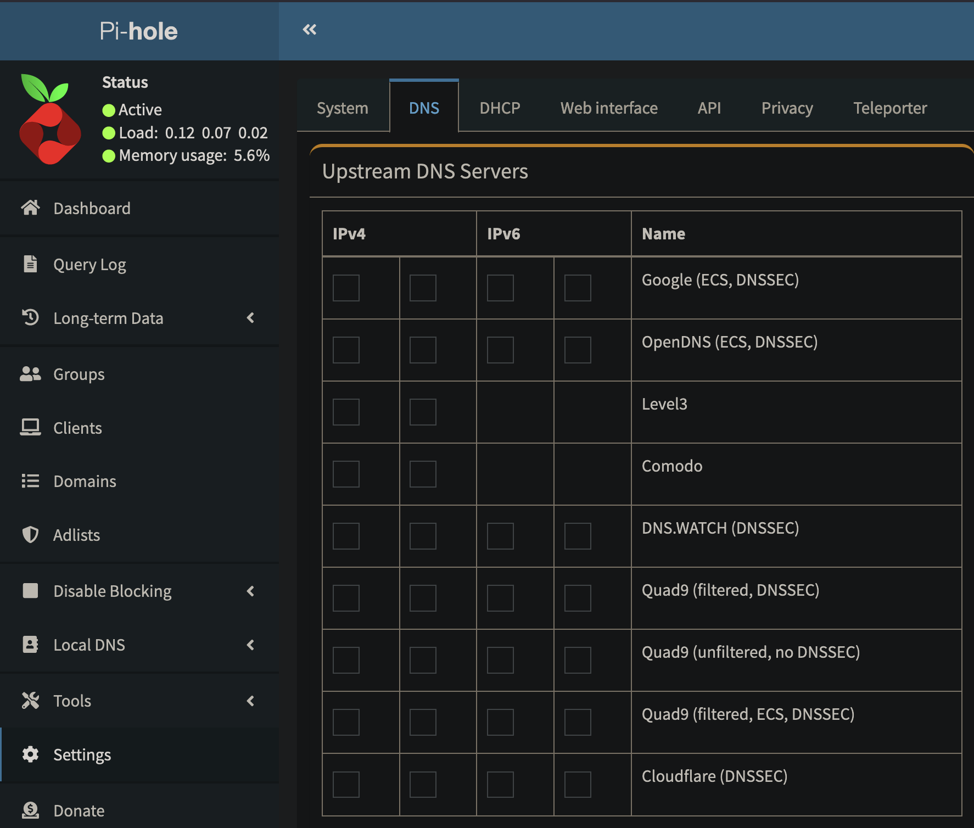
Task: Enable second IPv4 checkbox for OpenDNS
Action: pyautogui.click(x=423, y=350)
